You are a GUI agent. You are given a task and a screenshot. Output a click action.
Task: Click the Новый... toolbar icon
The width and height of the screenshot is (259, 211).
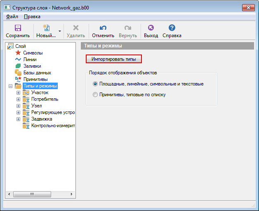click(46, 28)
